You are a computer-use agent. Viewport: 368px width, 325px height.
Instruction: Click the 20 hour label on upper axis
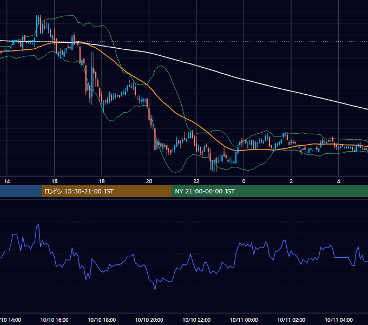pos(149,181)
